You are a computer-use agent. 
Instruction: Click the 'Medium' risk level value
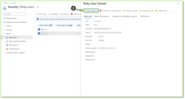[x=102, y=40]
